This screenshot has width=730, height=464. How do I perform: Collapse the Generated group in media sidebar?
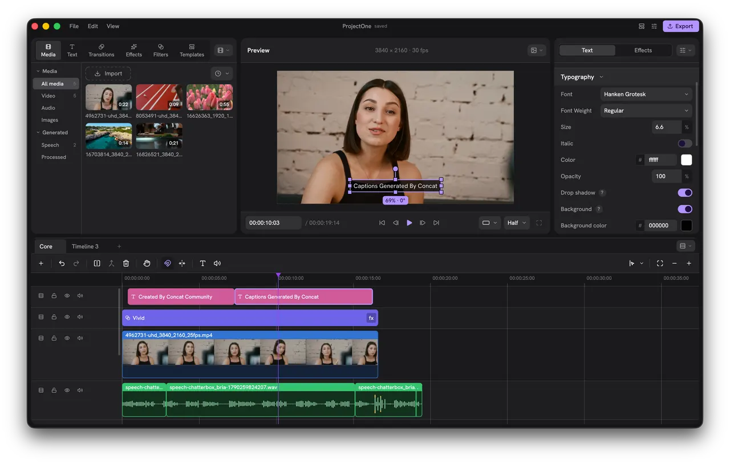[51, 133]
